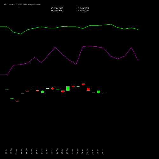Select the flat green candle for 30 Oct
Screen dimensions: 159x159
tap(7, 89)
